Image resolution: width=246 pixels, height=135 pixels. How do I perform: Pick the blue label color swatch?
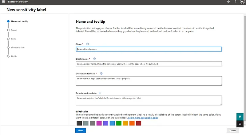(112, 123)
